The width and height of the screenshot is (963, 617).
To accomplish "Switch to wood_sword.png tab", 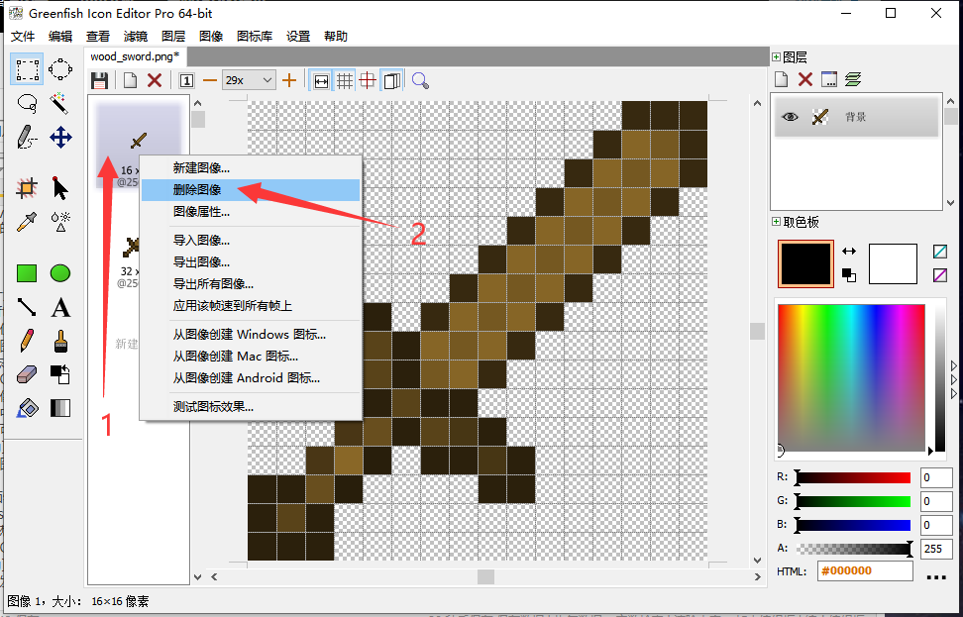I will (135, 56).
